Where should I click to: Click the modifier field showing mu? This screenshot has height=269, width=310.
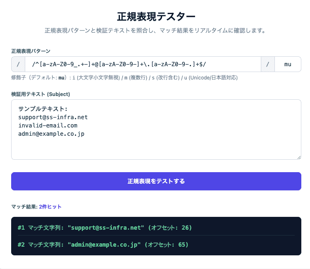[x=288, y=64]
